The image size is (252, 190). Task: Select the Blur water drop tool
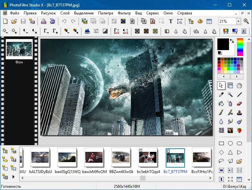(221, 121)
